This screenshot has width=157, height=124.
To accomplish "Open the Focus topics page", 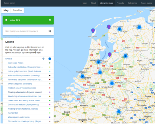I will [x=146, y=3].
